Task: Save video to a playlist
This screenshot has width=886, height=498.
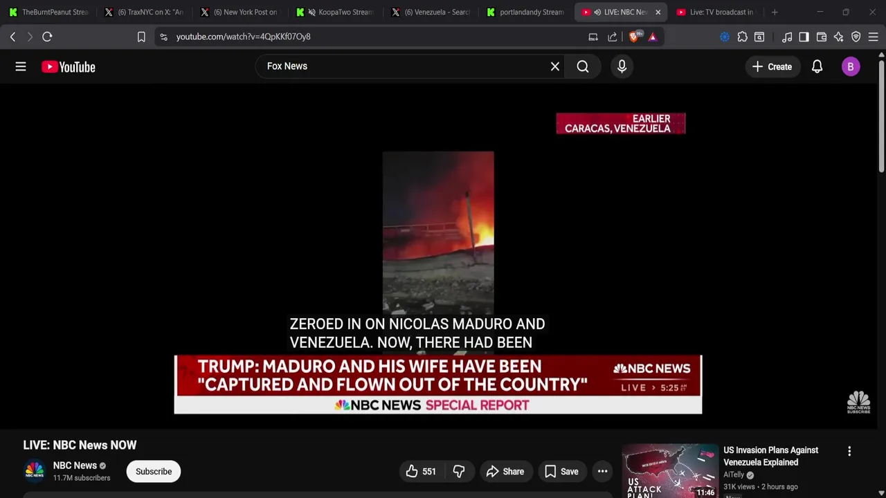Action: coord(561,471)
